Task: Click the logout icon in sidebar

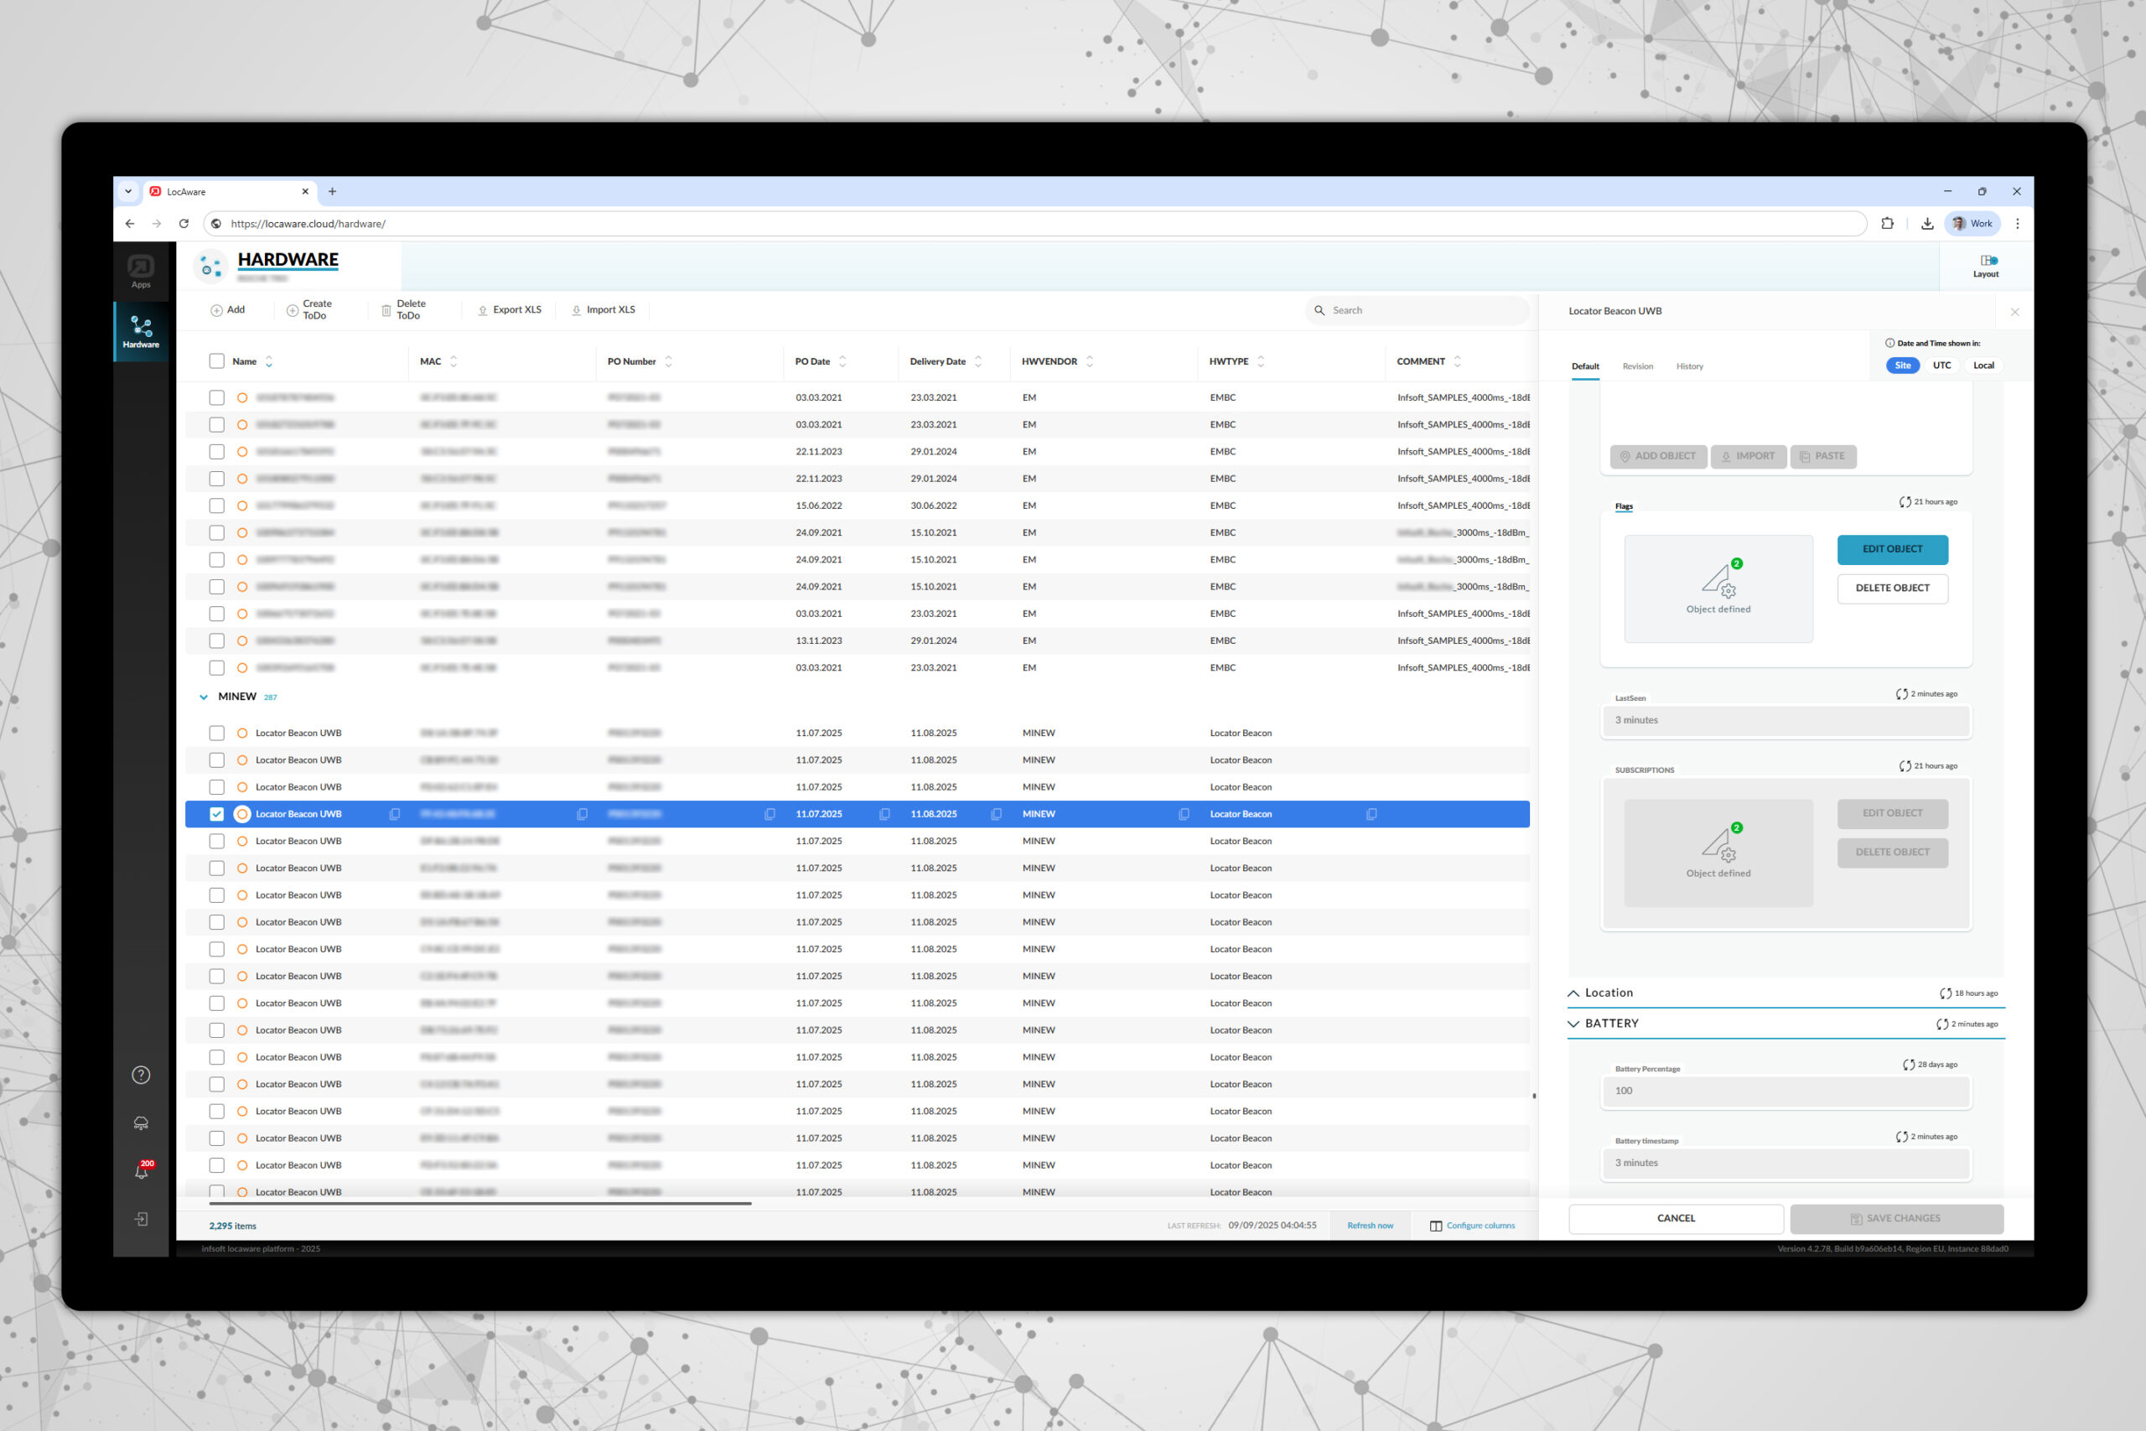Action: coord(142,1219)
